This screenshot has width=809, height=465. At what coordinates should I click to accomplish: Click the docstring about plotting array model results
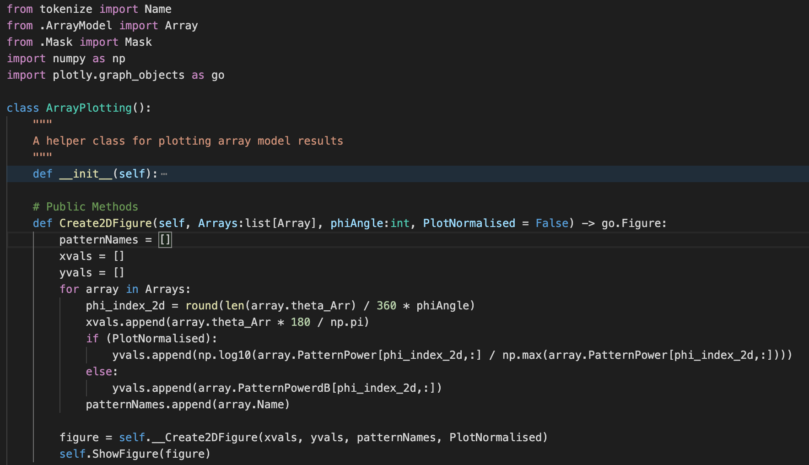(188, 141)
